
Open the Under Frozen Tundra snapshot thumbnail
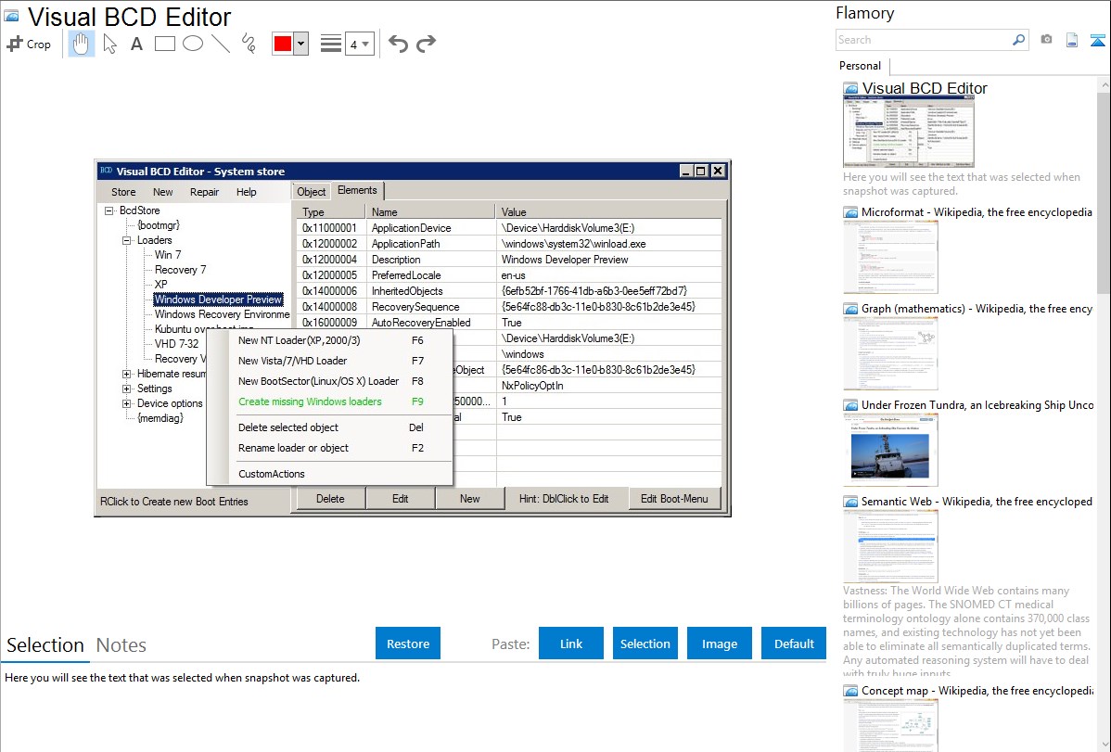point(890,450)
